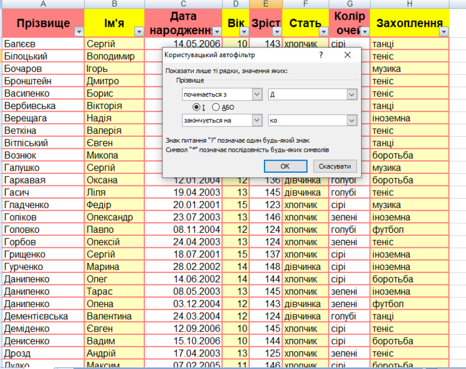Select column B header

[x=115, y=4]
